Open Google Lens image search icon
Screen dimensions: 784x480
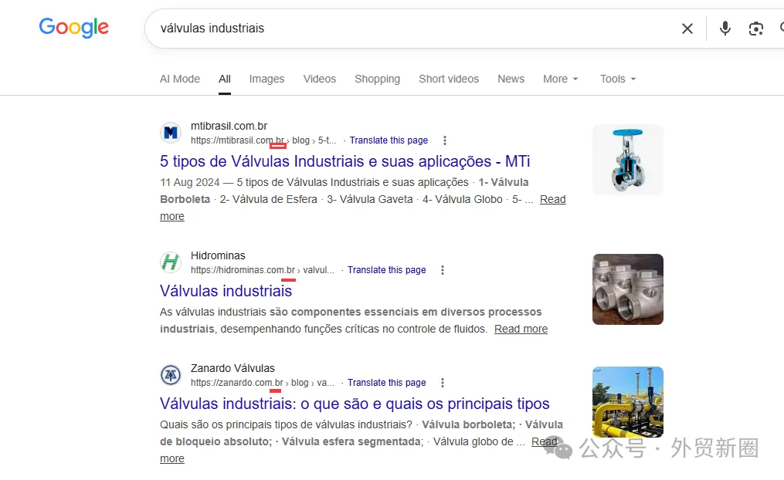[755, 29]
